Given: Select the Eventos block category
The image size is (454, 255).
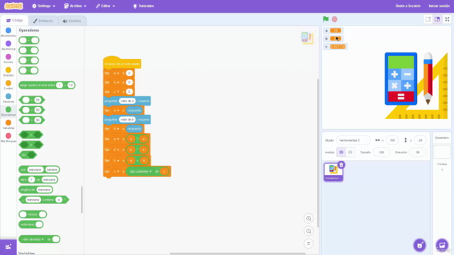Looking at the screenshot, I should pyautogui.click(x=9, y=72).
